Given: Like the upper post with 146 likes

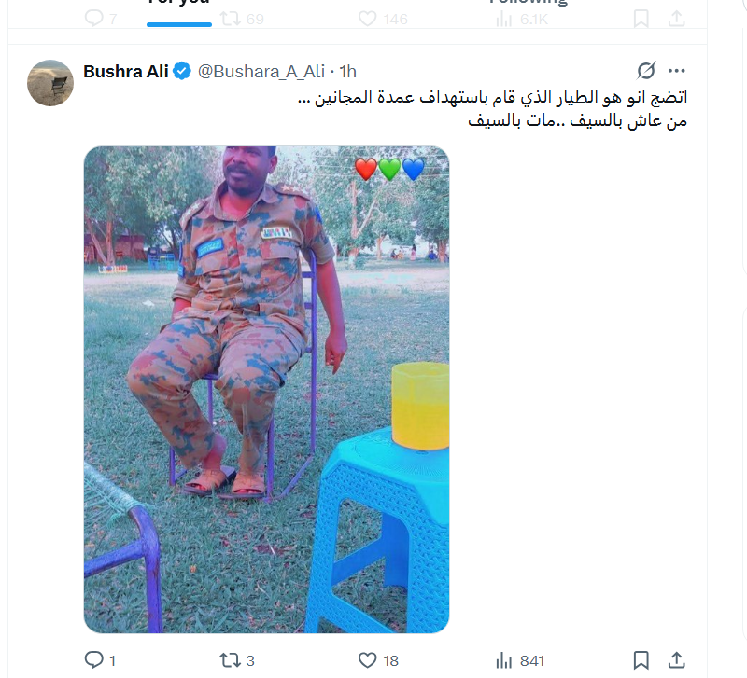Looking at the screenshot, I should (383, 19).
